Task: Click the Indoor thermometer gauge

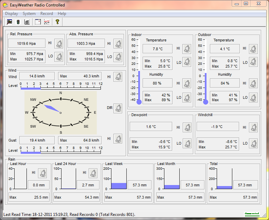Action: tap(139, 72)
